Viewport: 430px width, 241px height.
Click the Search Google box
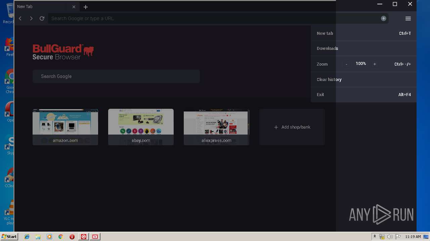point(116,76)
